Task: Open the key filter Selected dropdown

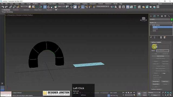Action: coord(154,93)
